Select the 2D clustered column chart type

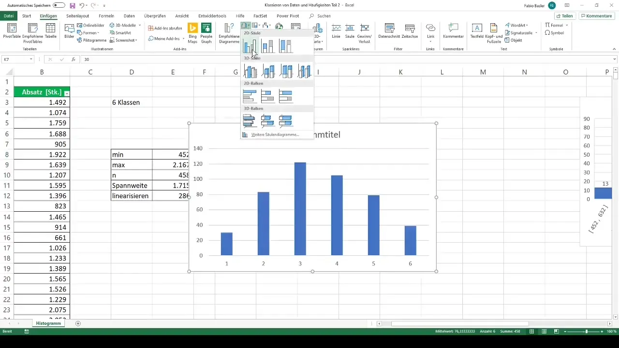(250, 46)
